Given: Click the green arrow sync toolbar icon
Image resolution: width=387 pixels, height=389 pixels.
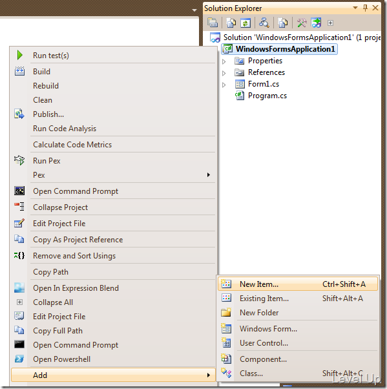Looking at the screenshot, I should pos(316,23).
